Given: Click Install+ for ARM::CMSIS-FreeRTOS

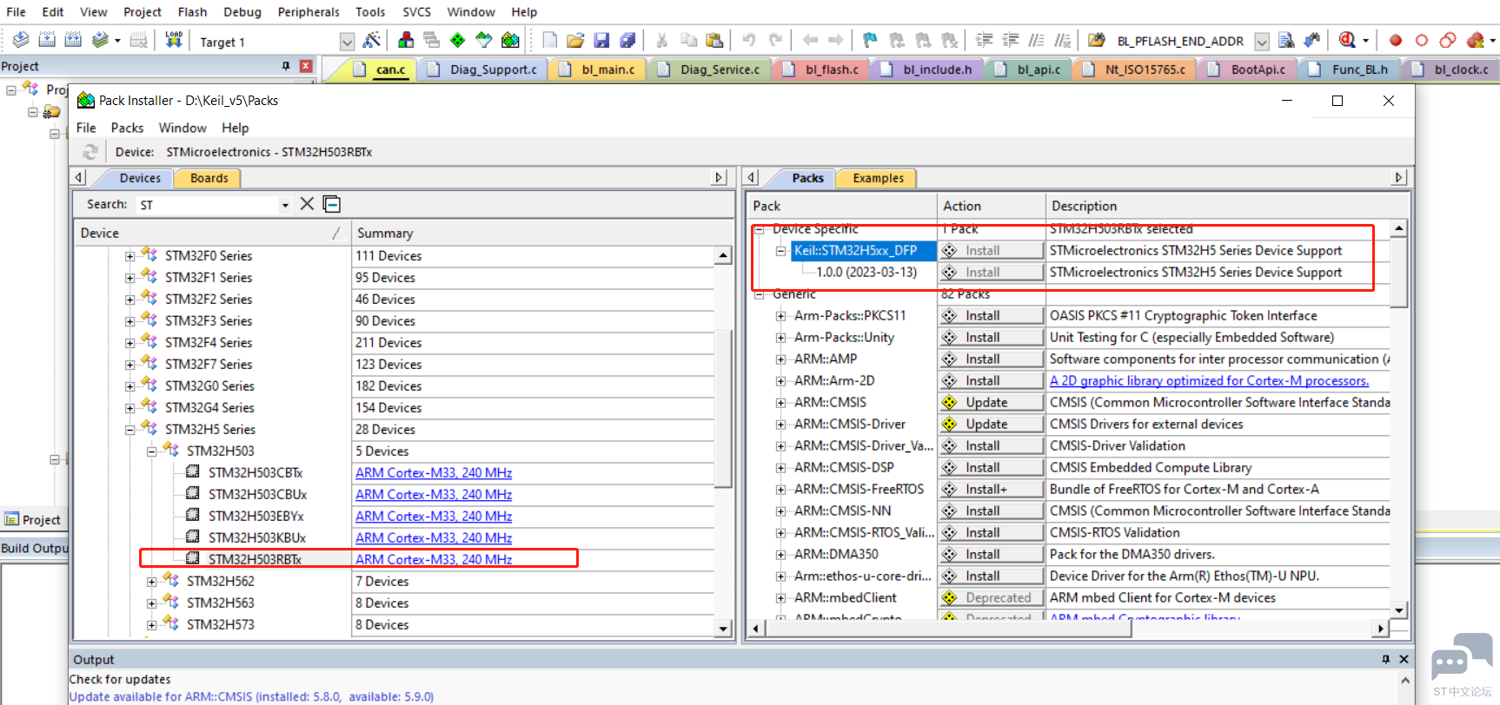Looking at the screenshot, I should click(992, 490).
